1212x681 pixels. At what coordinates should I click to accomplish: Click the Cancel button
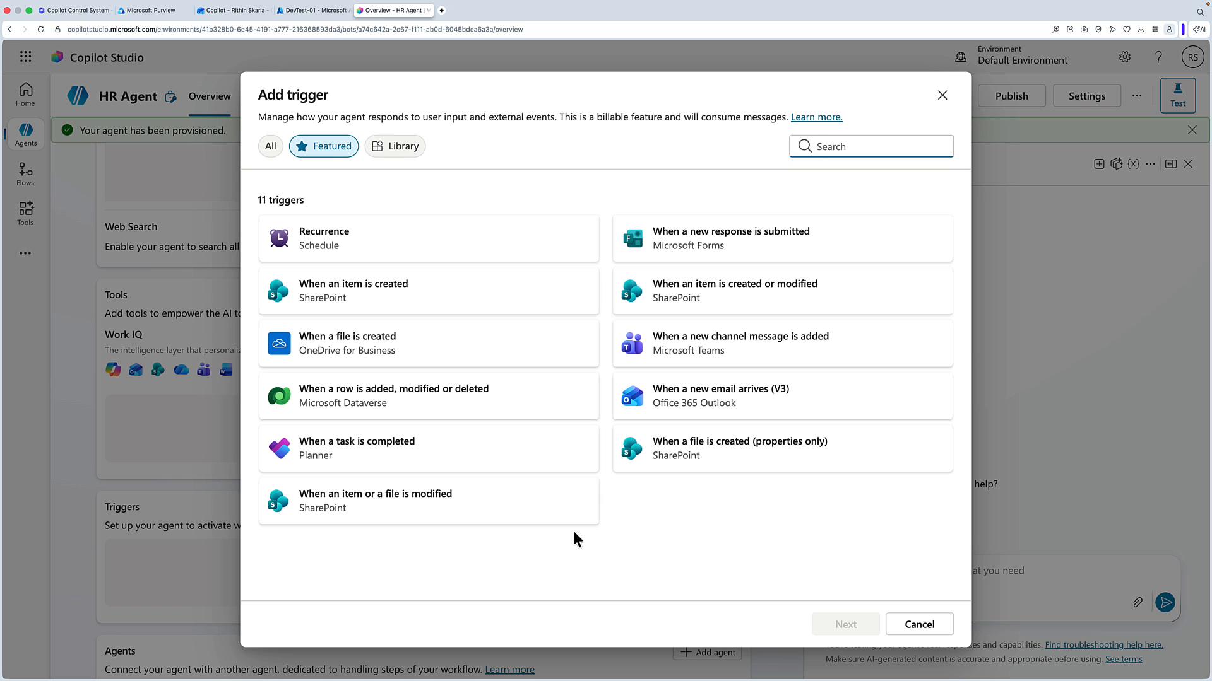919,624
